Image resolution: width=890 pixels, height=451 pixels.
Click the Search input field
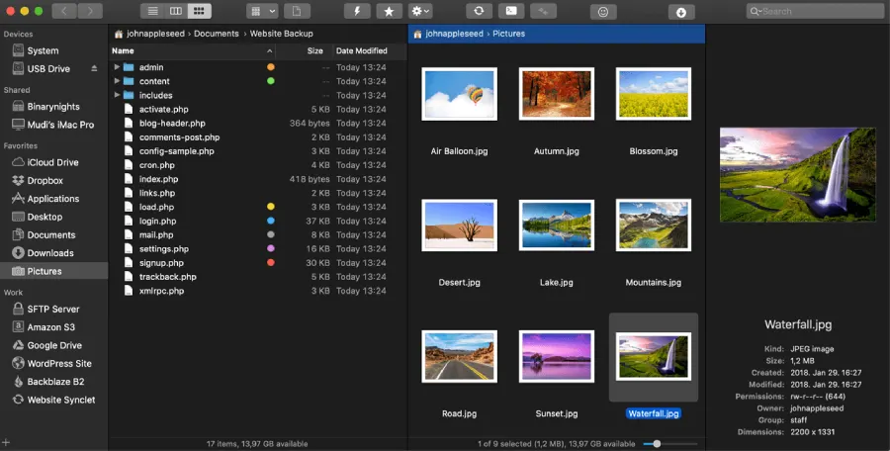tap(817, 11)
